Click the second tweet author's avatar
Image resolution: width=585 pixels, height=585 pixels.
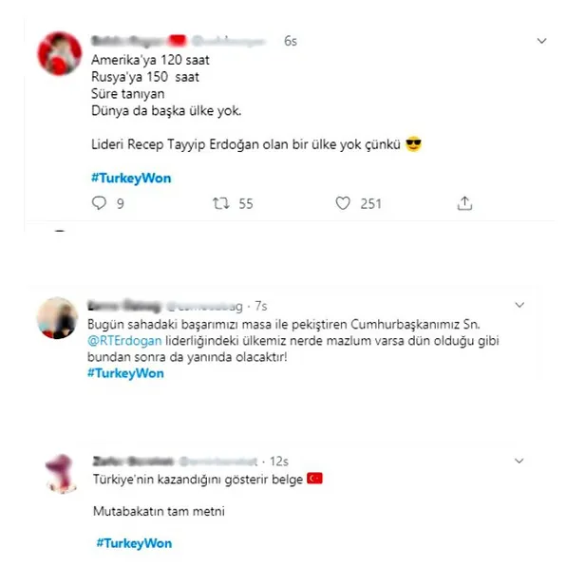[x=56, y=318]
